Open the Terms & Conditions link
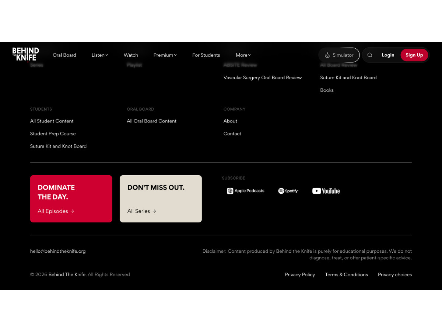442x332 pixels. [346, 274]
